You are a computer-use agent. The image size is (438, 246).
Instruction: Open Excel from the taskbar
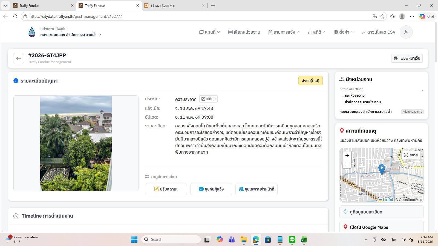pos(304,240)
